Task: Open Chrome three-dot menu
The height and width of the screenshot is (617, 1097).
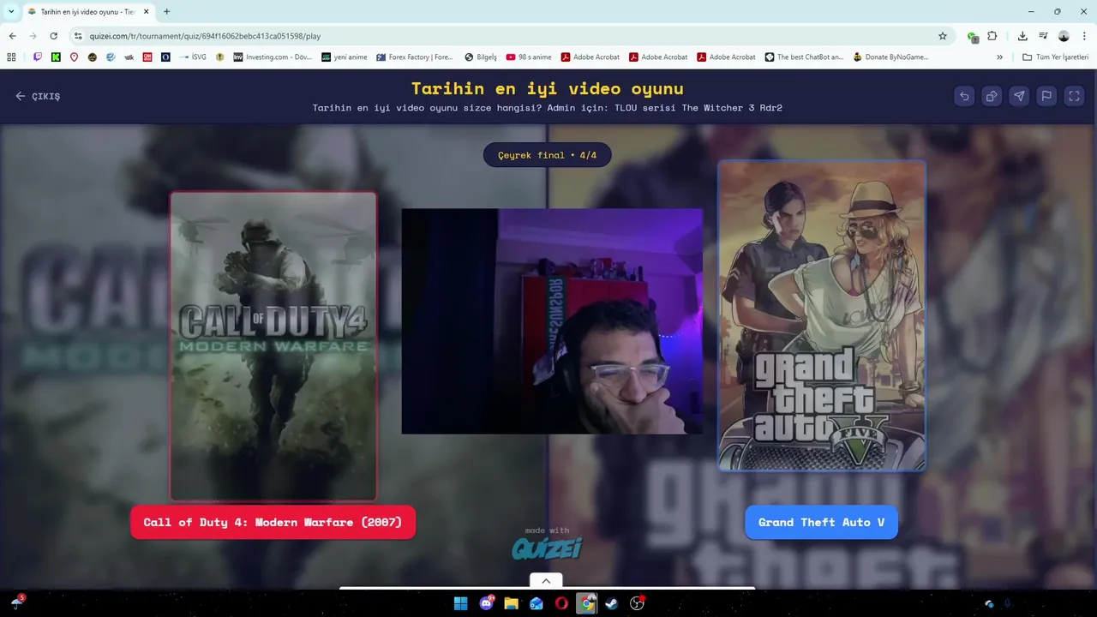Action: pos(1085,36)
